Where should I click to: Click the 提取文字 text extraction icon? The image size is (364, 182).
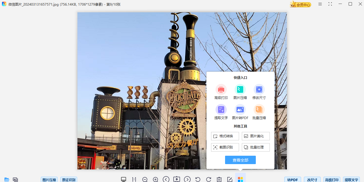[x=221, y=110]
